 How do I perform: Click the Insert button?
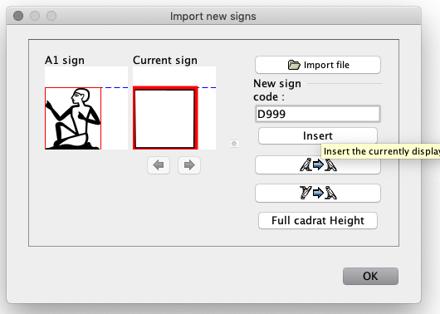click(318, 136)
